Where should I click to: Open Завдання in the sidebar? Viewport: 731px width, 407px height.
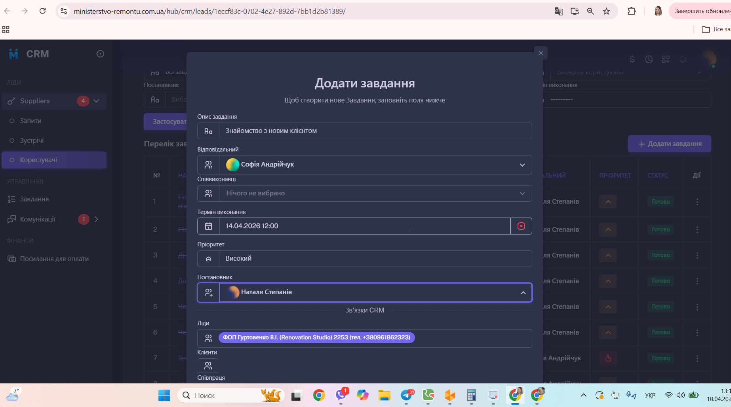[34, 199]
